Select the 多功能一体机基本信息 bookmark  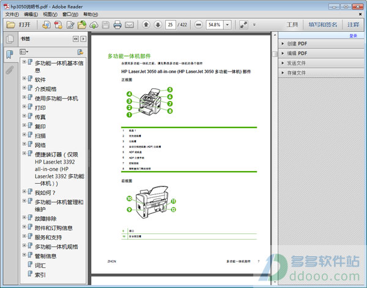(x=59, y=67)
